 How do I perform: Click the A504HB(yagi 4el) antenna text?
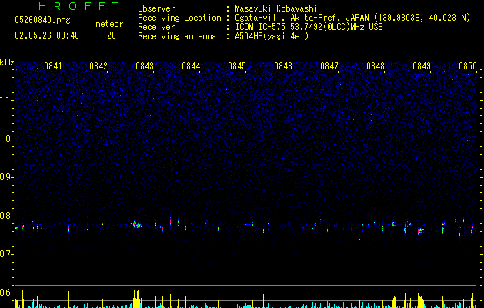pos(272,36)
